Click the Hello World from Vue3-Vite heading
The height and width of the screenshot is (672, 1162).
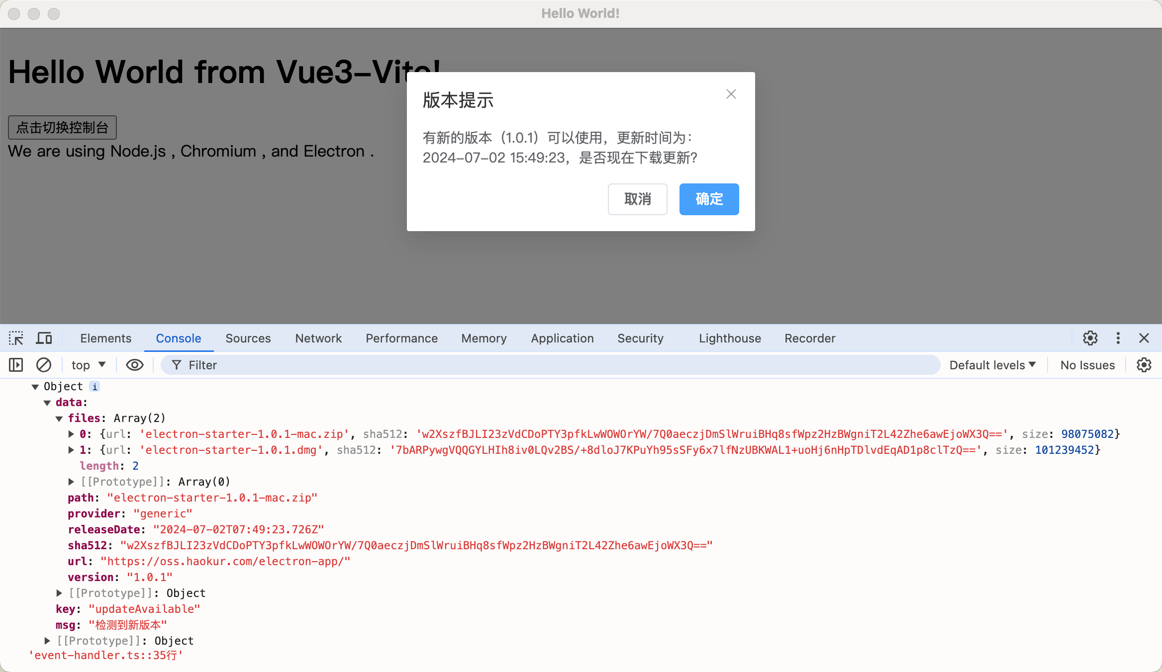224,72
